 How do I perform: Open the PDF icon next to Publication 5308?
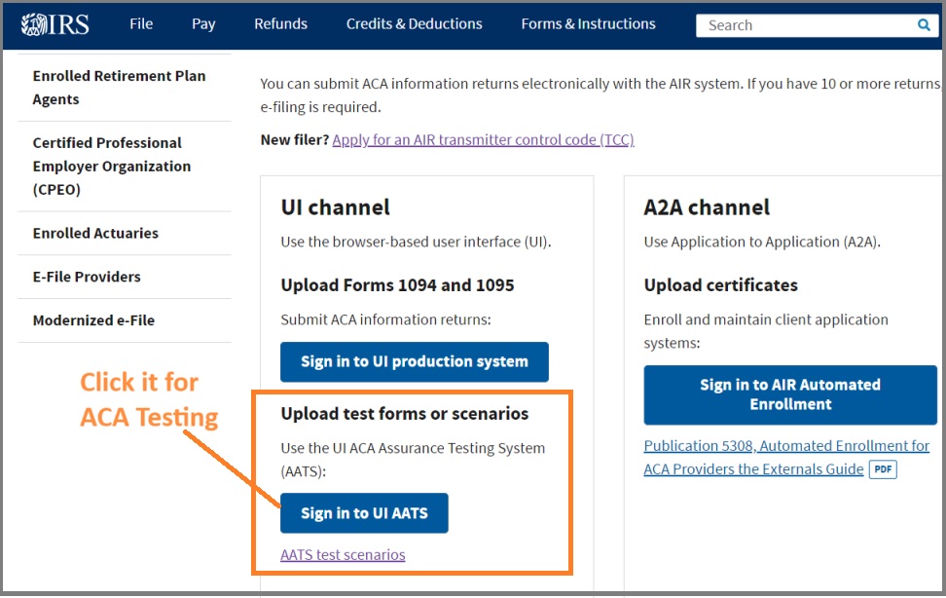(x=881, y=468)
